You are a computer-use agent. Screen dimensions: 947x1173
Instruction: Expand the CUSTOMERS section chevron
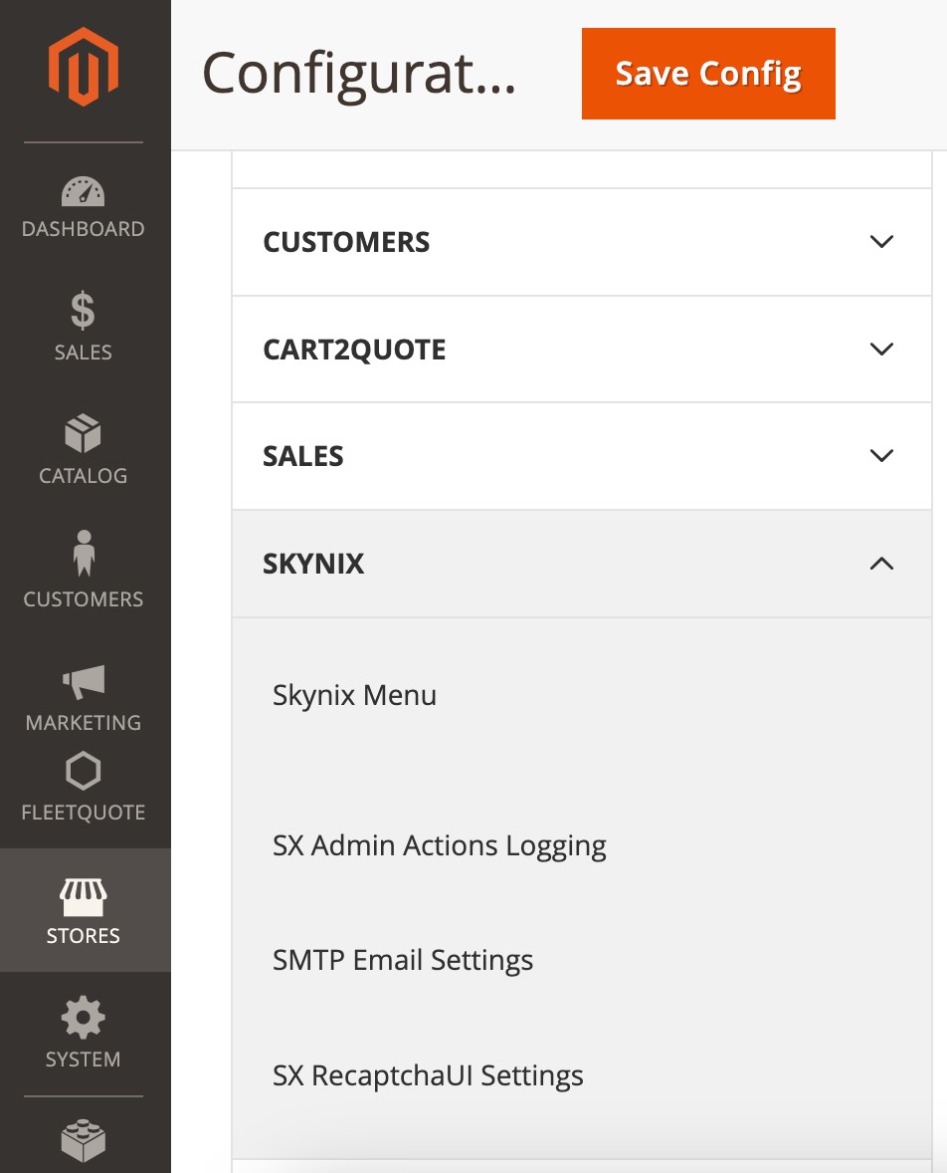pos(882,242)
